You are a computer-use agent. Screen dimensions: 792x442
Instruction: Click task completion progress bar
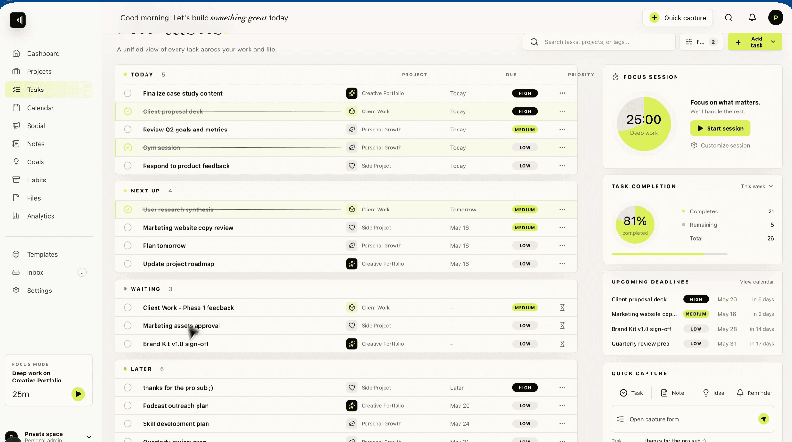click(669, 254)
